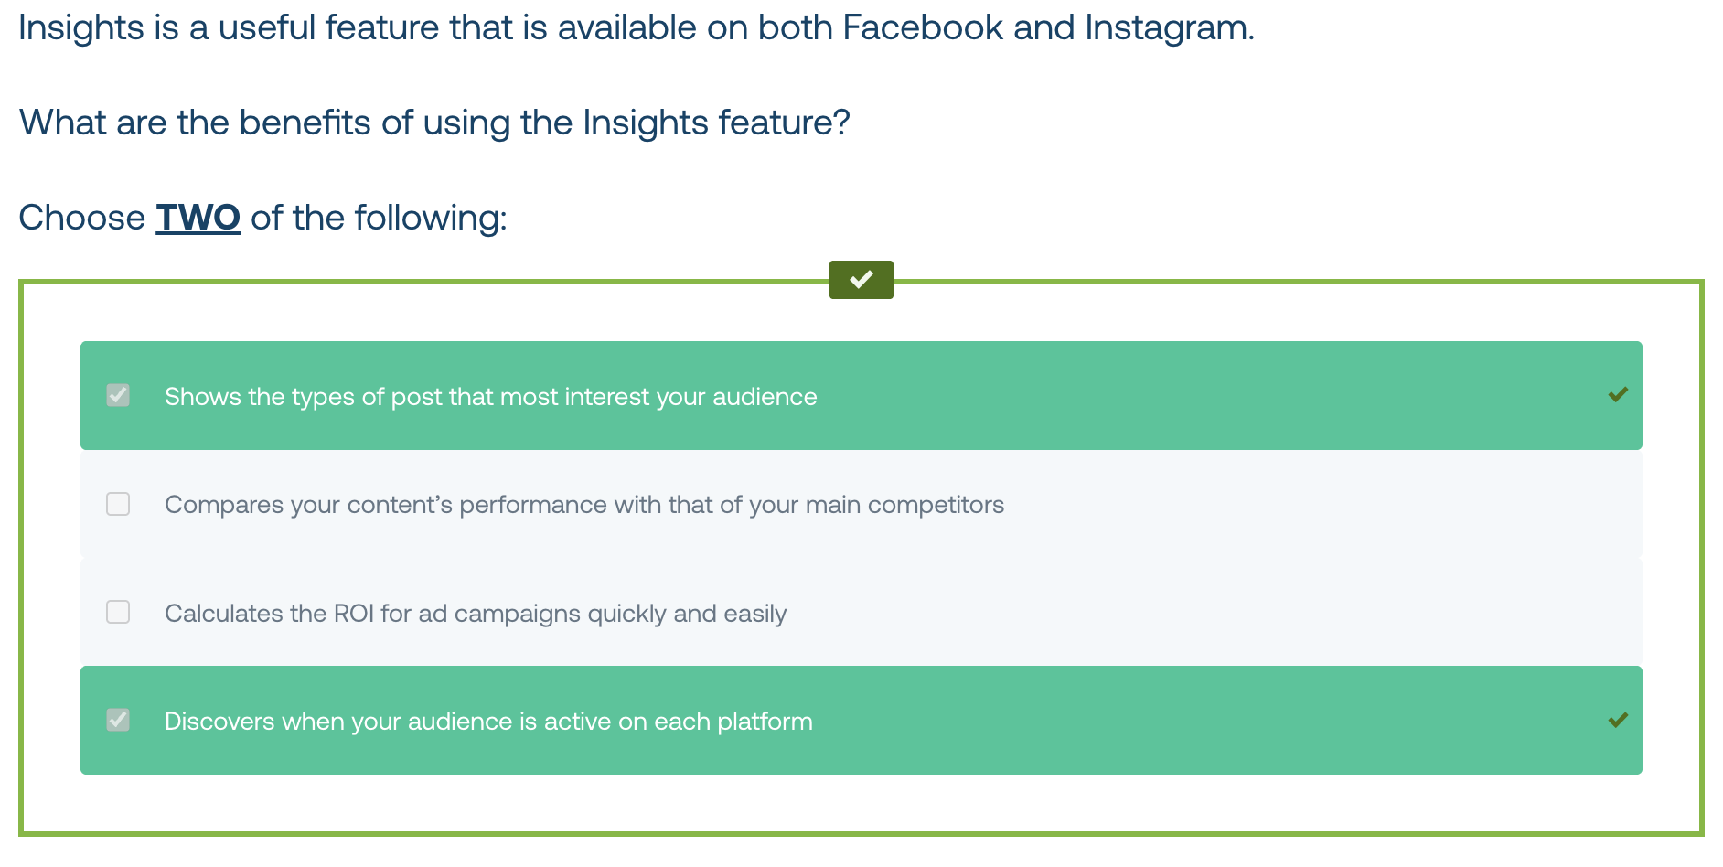Tick the 'Calculates the ROI' checkbox
The image size is (1723, 867).
118,612
